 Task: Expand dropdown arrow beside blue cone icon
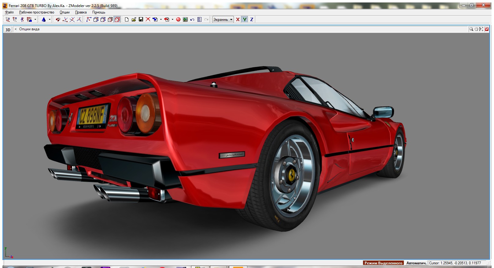[50, 20]
